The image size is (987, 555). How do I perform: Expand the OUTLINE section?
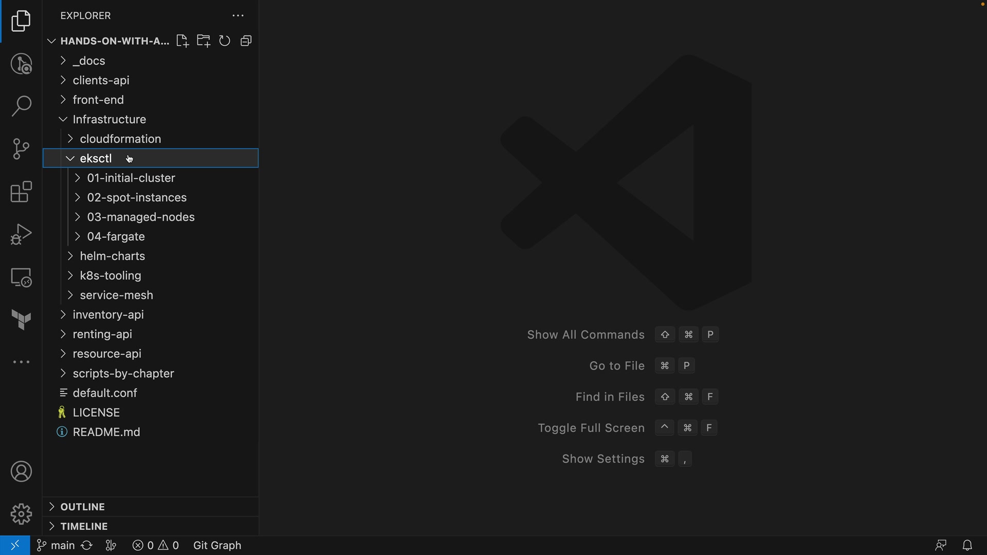82,507
